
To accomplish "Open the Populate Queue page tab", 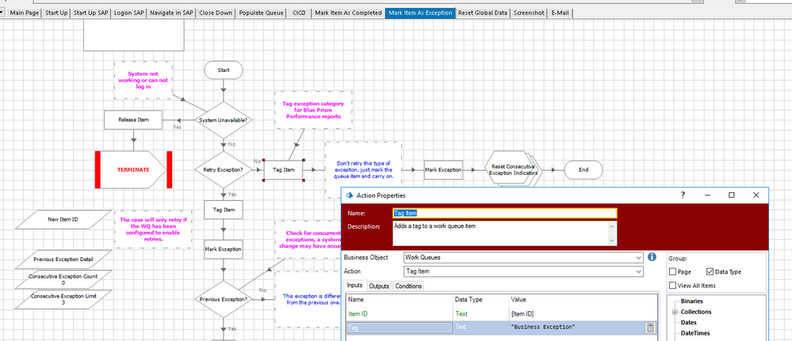I will [x=262, y=13].
